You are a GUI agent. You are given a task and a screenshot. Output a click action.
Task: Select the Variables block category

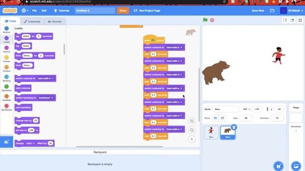pyautogui.click(x=6, y=98)
